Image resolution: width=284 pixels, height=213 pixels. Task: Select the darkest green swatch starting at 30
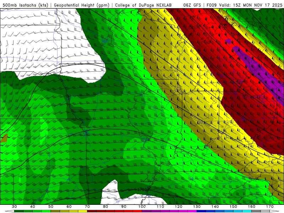click(19, 211)
